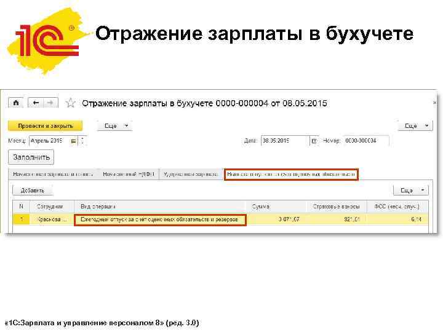Select the ФСС value 6,14

[x=397, y=219]
